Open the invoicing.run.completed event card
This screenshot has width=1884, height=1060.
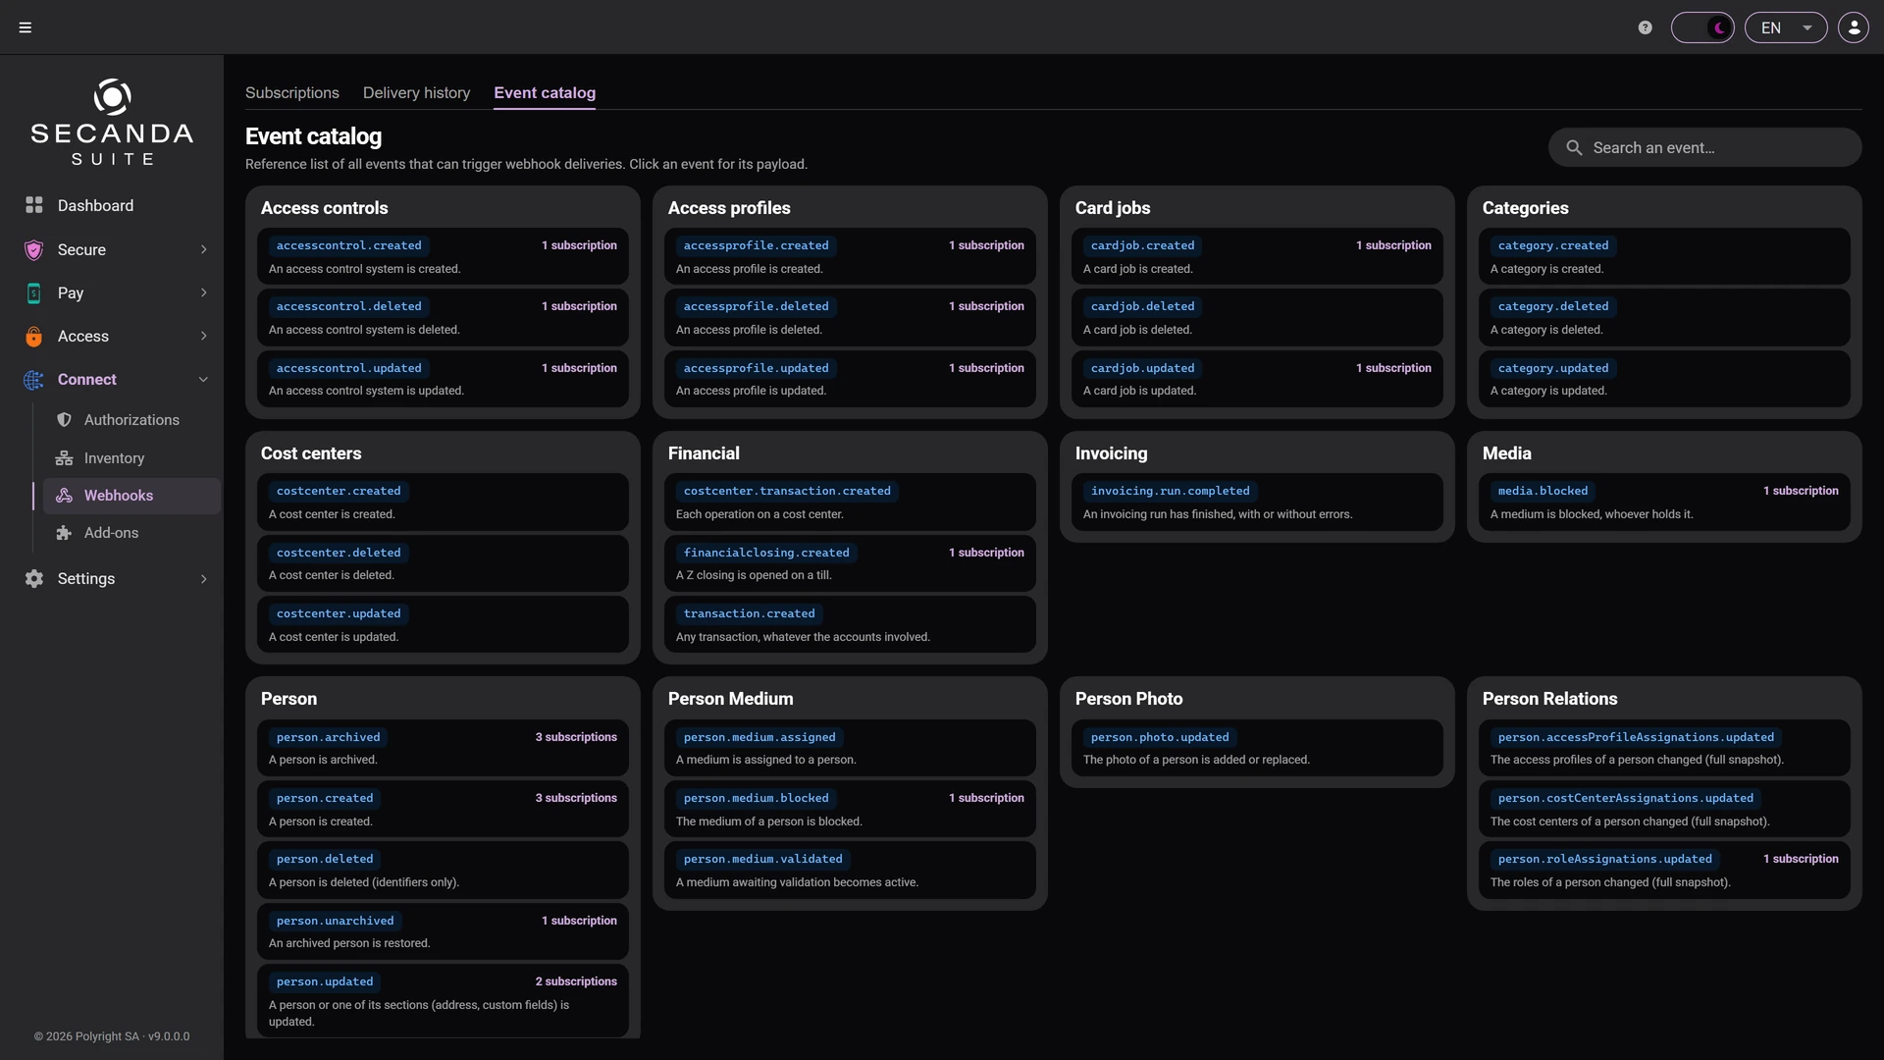(1257, 502)
